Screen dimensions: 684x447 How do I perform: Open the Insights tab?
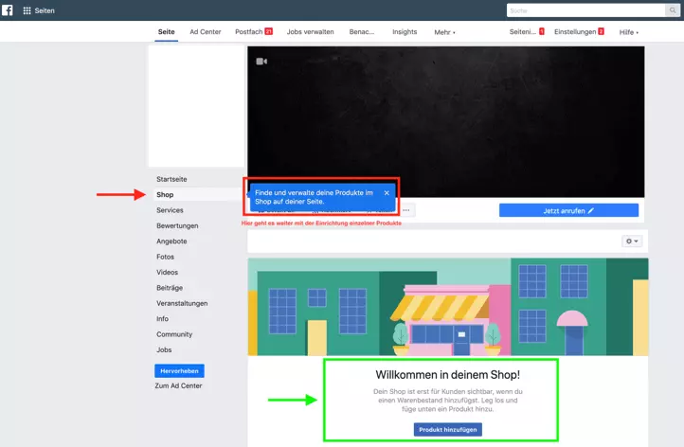coord(405,32)
